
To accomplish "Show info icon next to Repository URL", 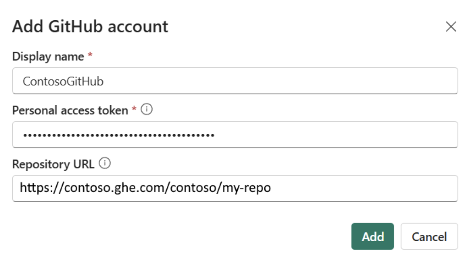I will tap(106, 164).
